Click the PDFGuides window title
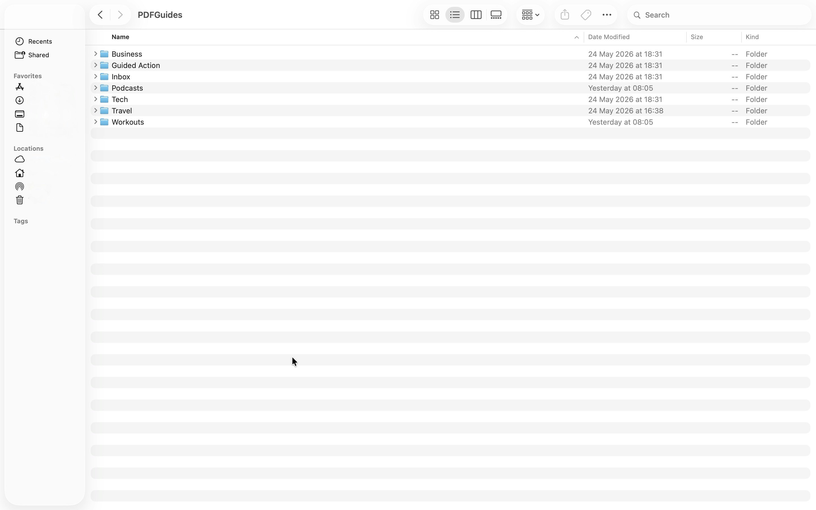 (x=160, y=15)
